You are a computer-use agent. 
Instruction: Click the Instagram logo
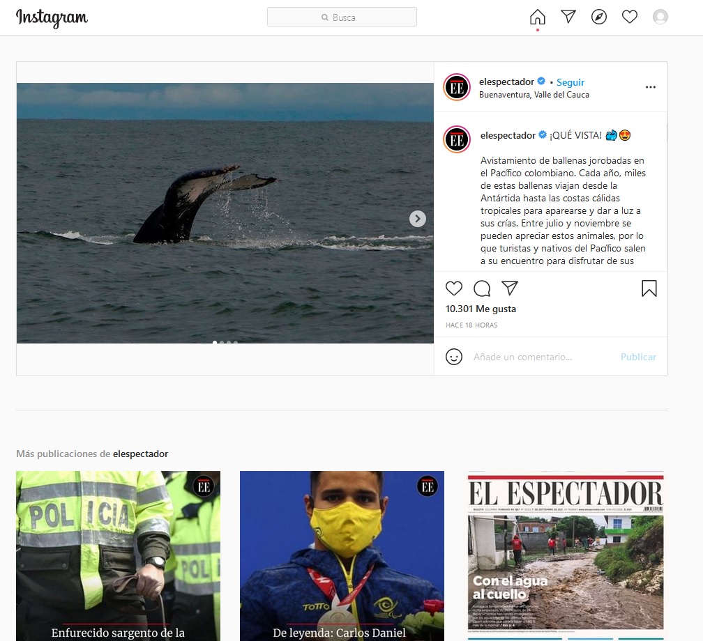(x=52, y=18)
